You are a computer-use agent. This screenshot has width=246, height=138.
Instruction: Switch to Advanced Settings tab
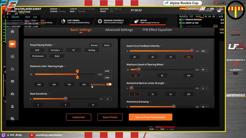click(119, 30)
